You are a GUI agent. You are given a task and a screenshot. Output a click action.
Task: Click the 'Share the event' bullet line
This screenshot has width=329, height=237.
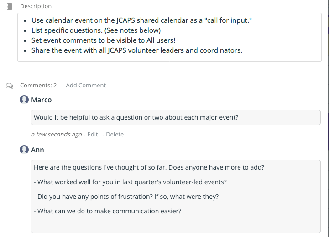point(137,50)
